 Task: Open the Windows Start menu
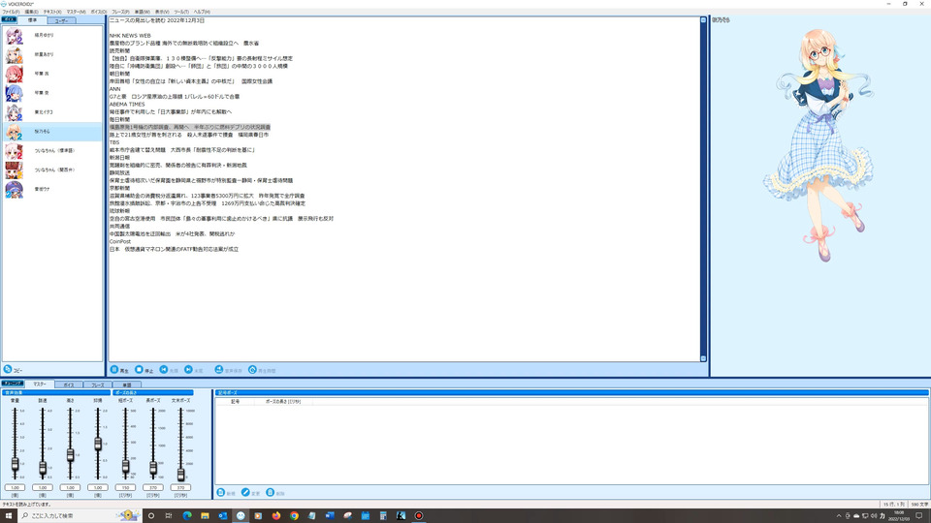click(x=9, y=515)
